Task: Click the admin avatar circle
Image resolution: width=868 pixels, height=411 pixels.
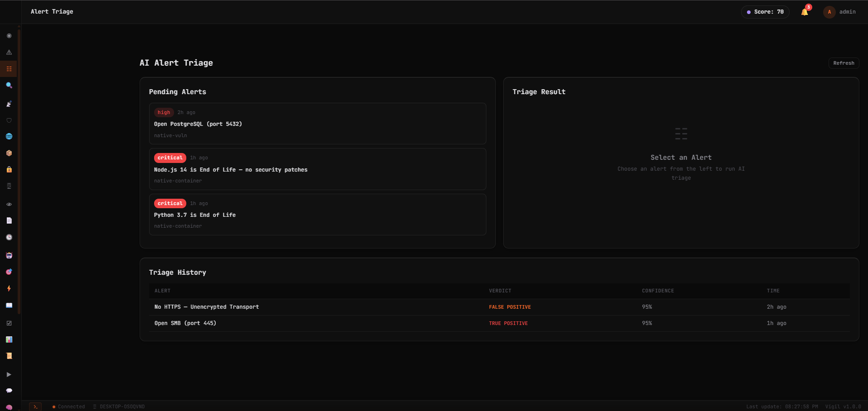Action: (x=829, y=12)
